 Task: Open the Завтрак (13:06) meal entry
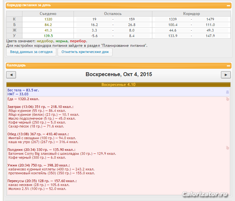[x=40, y=107]
